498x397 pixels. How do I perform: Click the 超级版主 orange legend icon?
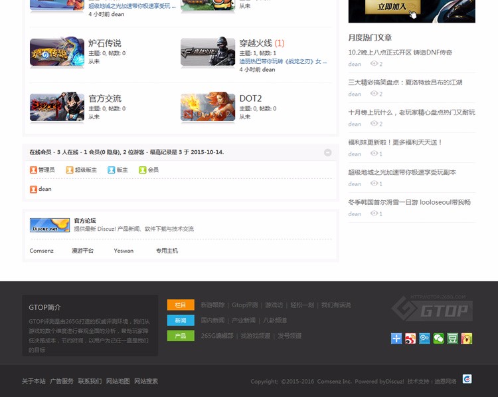coord(70,170)
